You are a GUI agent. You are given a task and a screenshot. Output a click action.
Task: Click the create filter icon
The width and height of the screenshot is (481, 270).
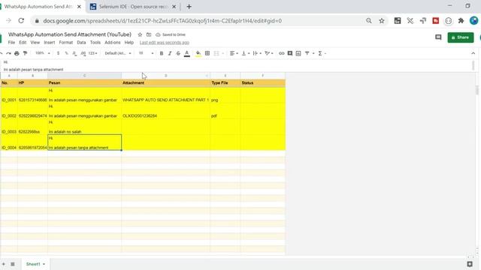point(307,53)
